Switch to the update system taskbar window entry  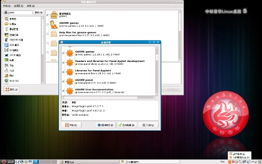pos(89,162)
